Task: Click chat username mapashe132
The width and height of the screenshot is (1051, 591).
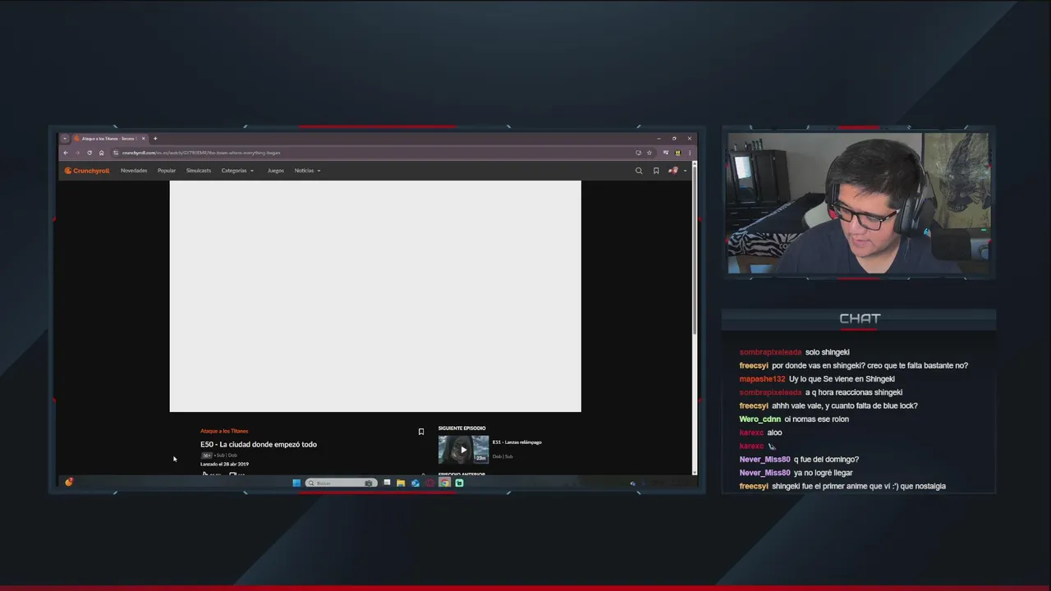Action: 762,379
